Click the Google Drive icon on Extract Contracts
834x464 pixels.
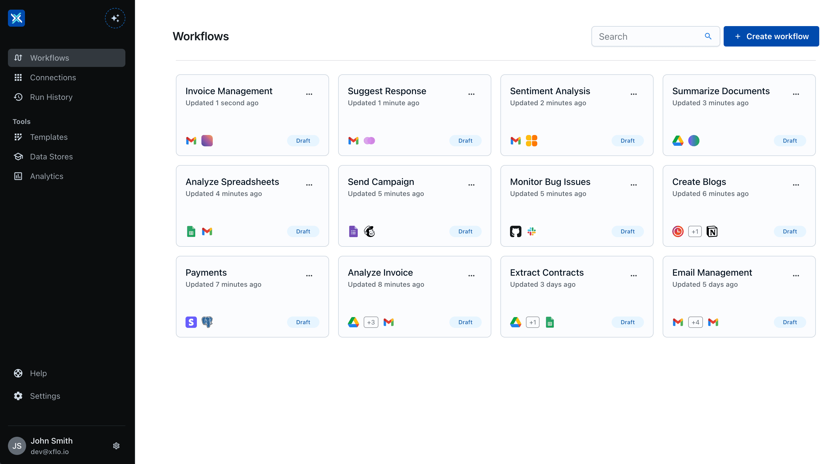point(515,322)
